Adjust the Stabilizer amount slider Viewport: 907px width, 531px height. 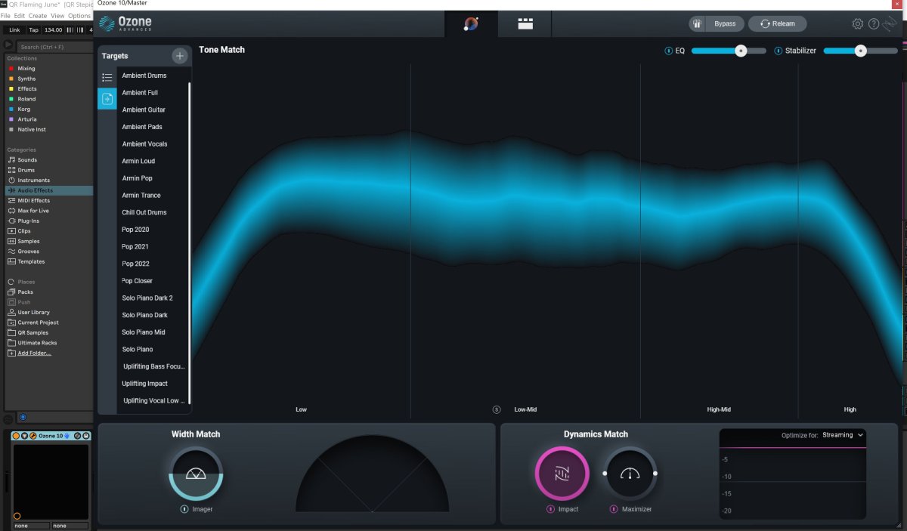[x=861, y=51]
